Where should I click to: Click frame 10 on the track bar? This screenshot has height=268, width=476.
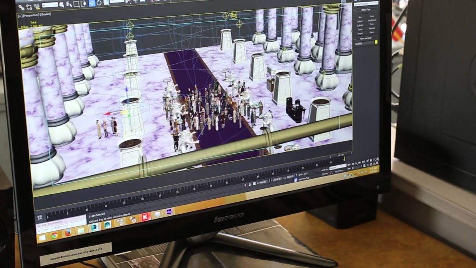point(87,209)
